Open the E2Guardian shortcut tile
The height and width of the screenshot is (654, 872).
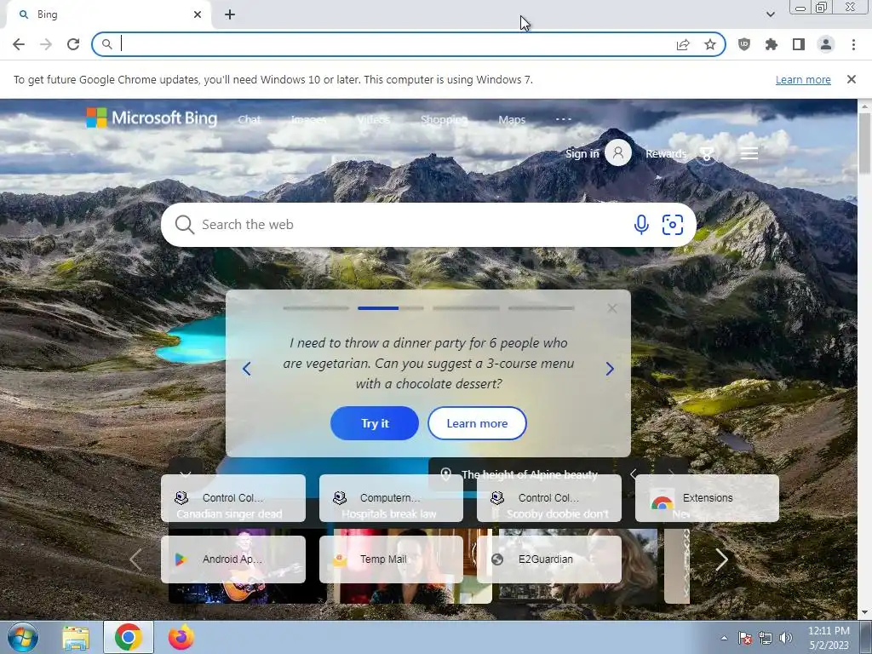click(x=549, y=559)
